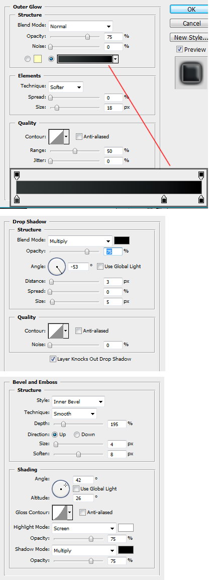Click the Bevel Depth value field
Image resolution: width=210 pixels, height=580 pixels.
(117, 424)
